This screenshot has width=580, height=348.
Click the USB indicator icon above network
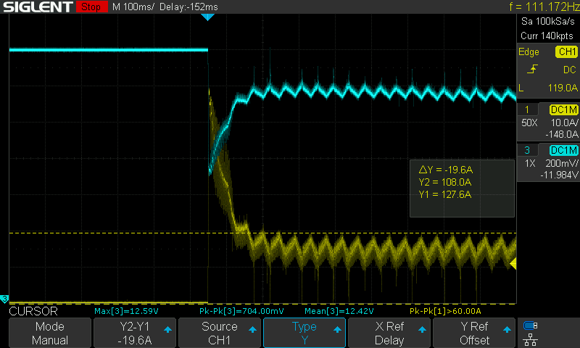tap(531, 326)
